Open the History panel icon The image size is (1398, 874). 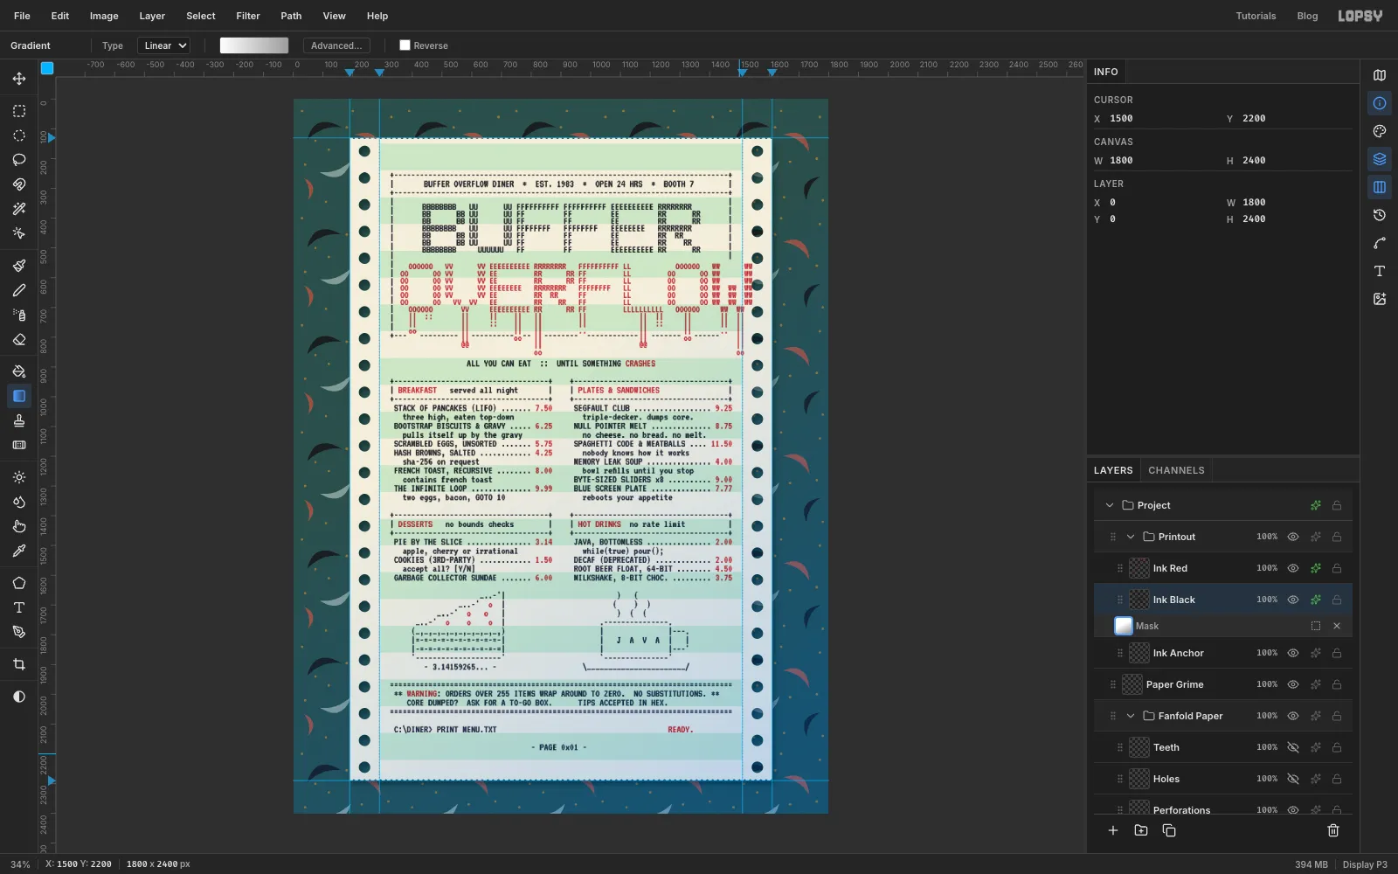[x=1380, y=215]
